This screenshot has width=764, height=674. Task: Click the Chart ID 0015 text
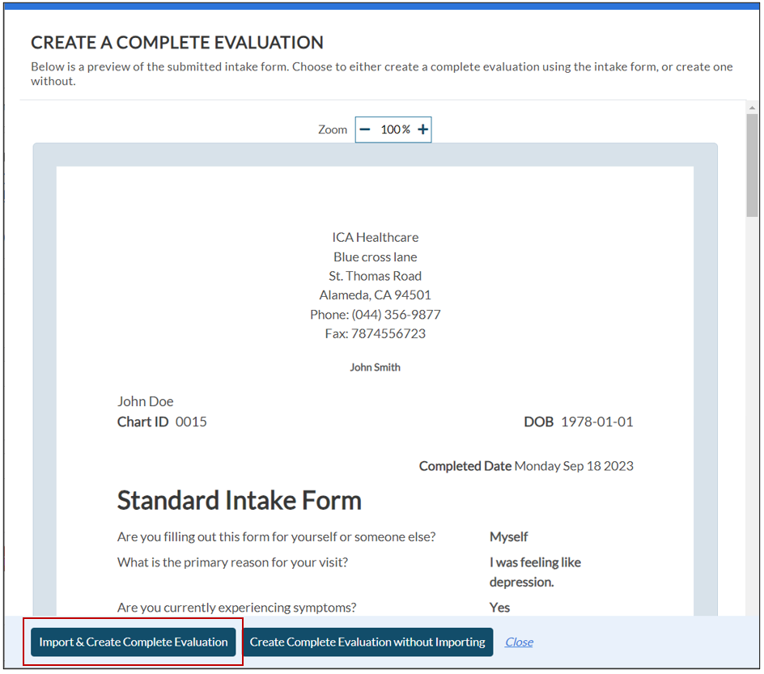162,422
